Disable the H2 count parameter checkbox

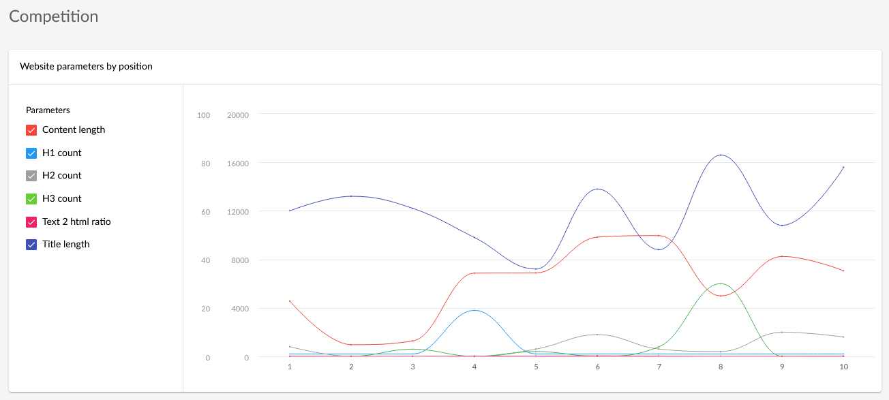[31, 176]
